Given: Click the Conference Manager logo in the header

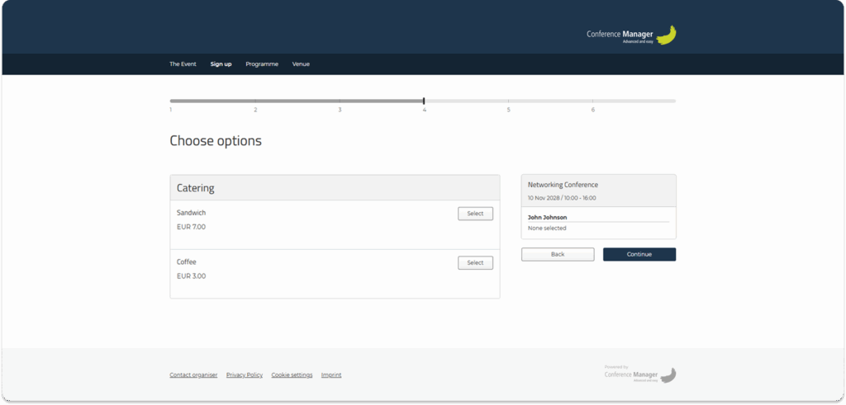Looking at the screenshot, I should click(x=632, y=35).
